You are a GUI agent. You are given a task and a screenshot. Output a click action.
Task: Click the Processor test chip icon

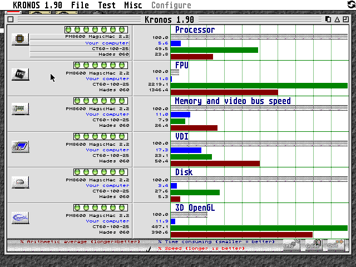(x=21, y=39)
